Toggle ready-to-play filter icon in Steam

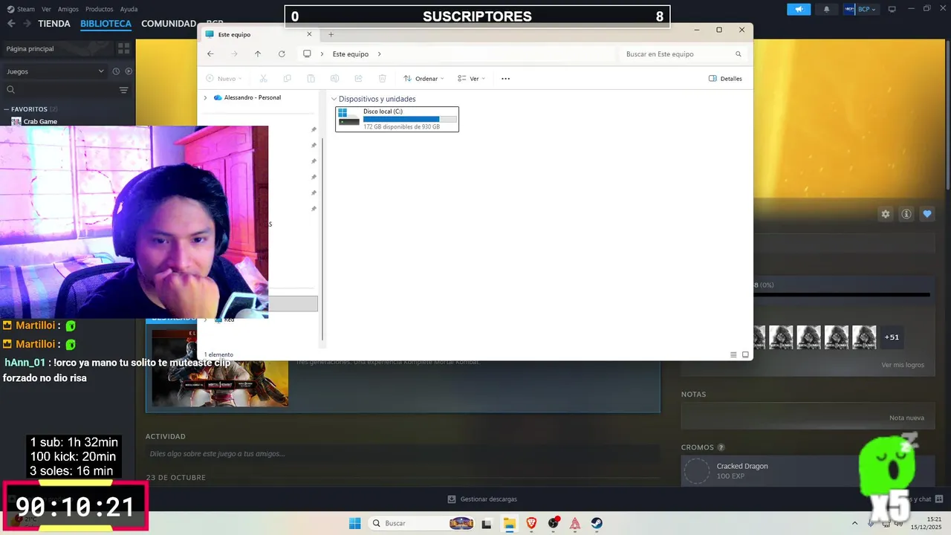[129, 71]
